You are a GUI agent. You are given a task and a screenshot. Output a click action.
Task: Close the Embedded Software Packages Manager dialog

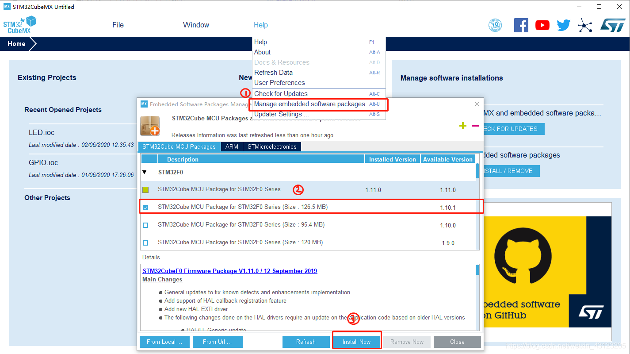click(x=477, y=104)
